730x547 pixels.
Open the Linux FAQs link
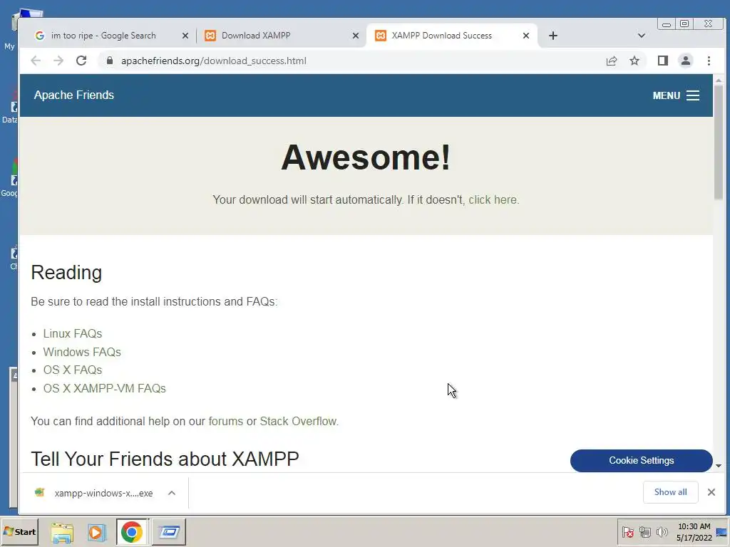click(x=73, y=333)
